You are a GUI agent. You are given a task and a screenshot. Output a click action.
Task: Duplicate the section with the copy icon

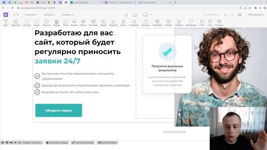[x=7, y=142]
